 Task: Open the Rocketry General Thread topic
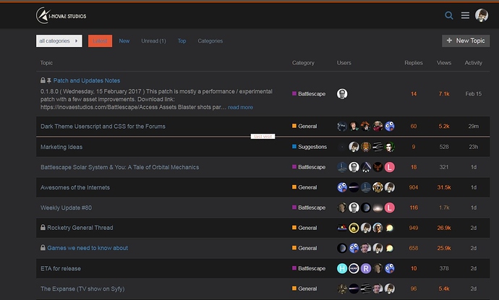(x=80, y=228)
